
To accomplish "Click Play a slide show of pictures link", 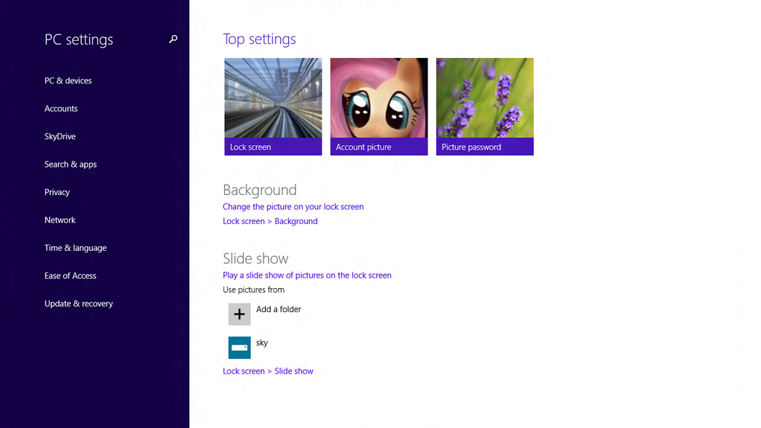I will tap(308, 275).
